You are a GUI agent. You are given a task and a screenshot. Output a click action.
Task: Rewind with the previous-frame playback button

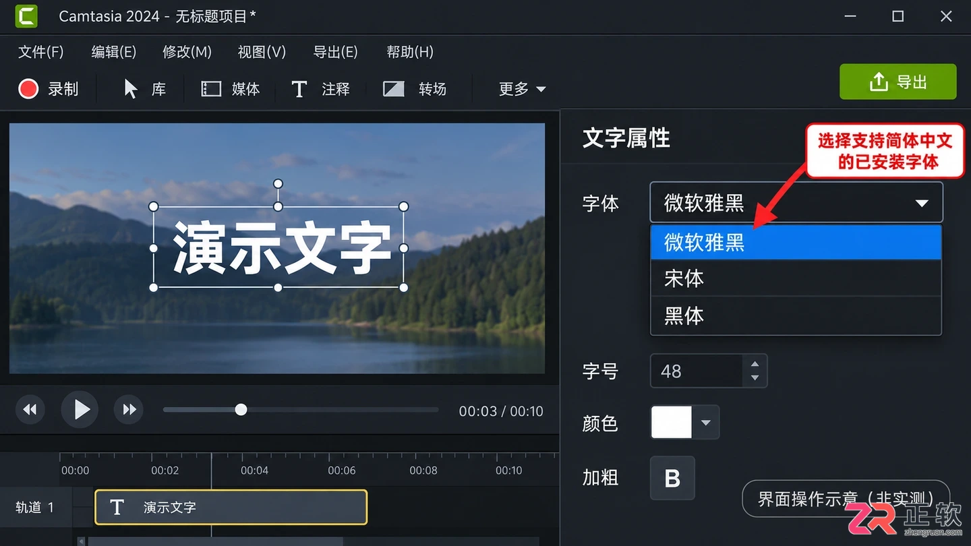30,409
